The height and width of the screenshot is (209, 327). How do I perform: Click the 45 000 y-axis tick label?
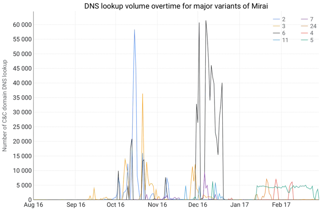[x=22, y=69]
